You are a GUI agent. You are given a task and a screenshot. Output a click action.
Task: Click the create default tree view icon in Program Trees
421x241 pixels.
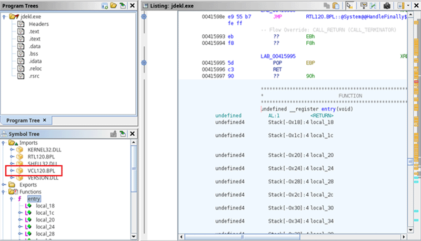tap(105, 6)
